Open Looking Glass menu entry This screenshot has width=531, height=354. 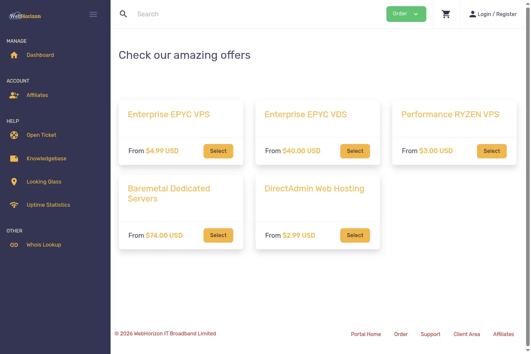pos(44,182)
